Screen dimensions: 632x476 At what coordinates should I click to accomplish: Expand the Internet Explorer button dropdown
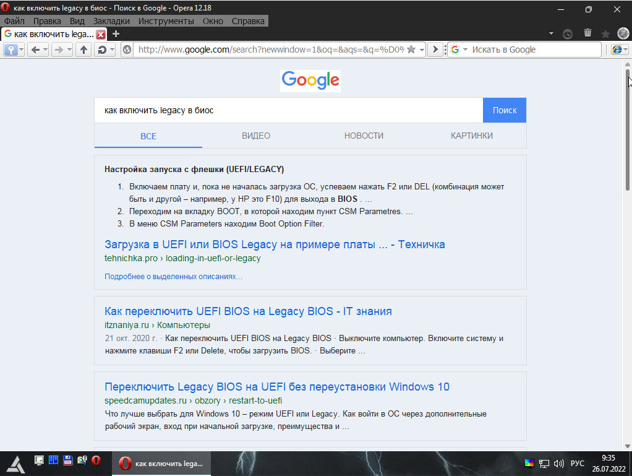(x=626, y=50)
